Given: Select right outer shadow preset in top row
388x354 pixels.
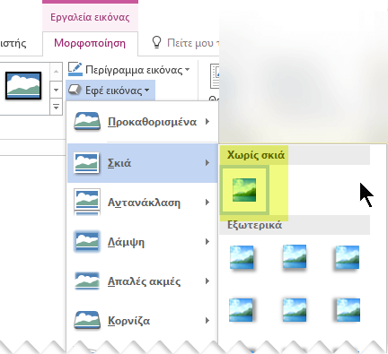Looking at the screenshot, I should click(x=348, y=257).
